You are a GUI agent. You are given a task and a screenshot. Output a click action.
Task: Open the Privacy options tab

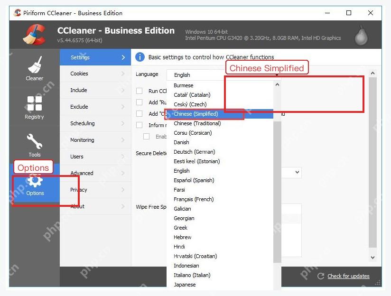tap(95, 190)
